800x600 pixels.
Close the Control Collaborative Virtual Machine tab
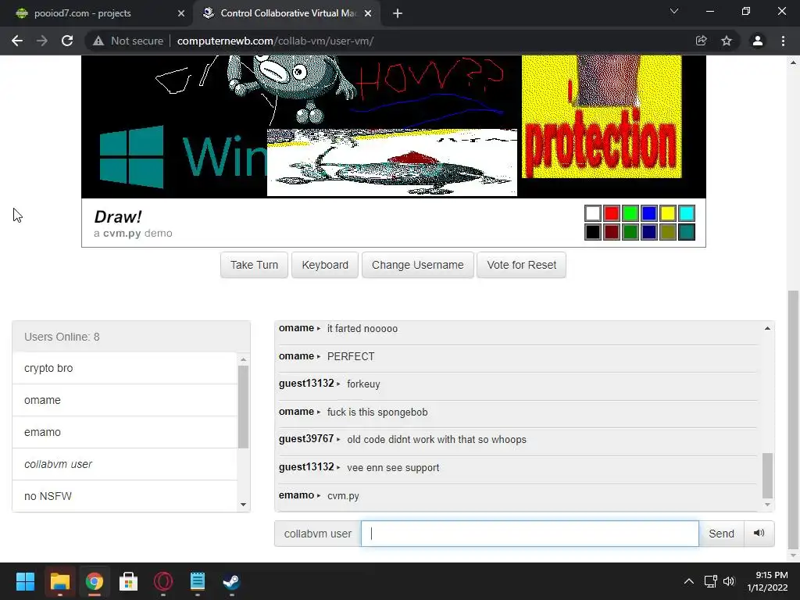(x=368, y=13)
